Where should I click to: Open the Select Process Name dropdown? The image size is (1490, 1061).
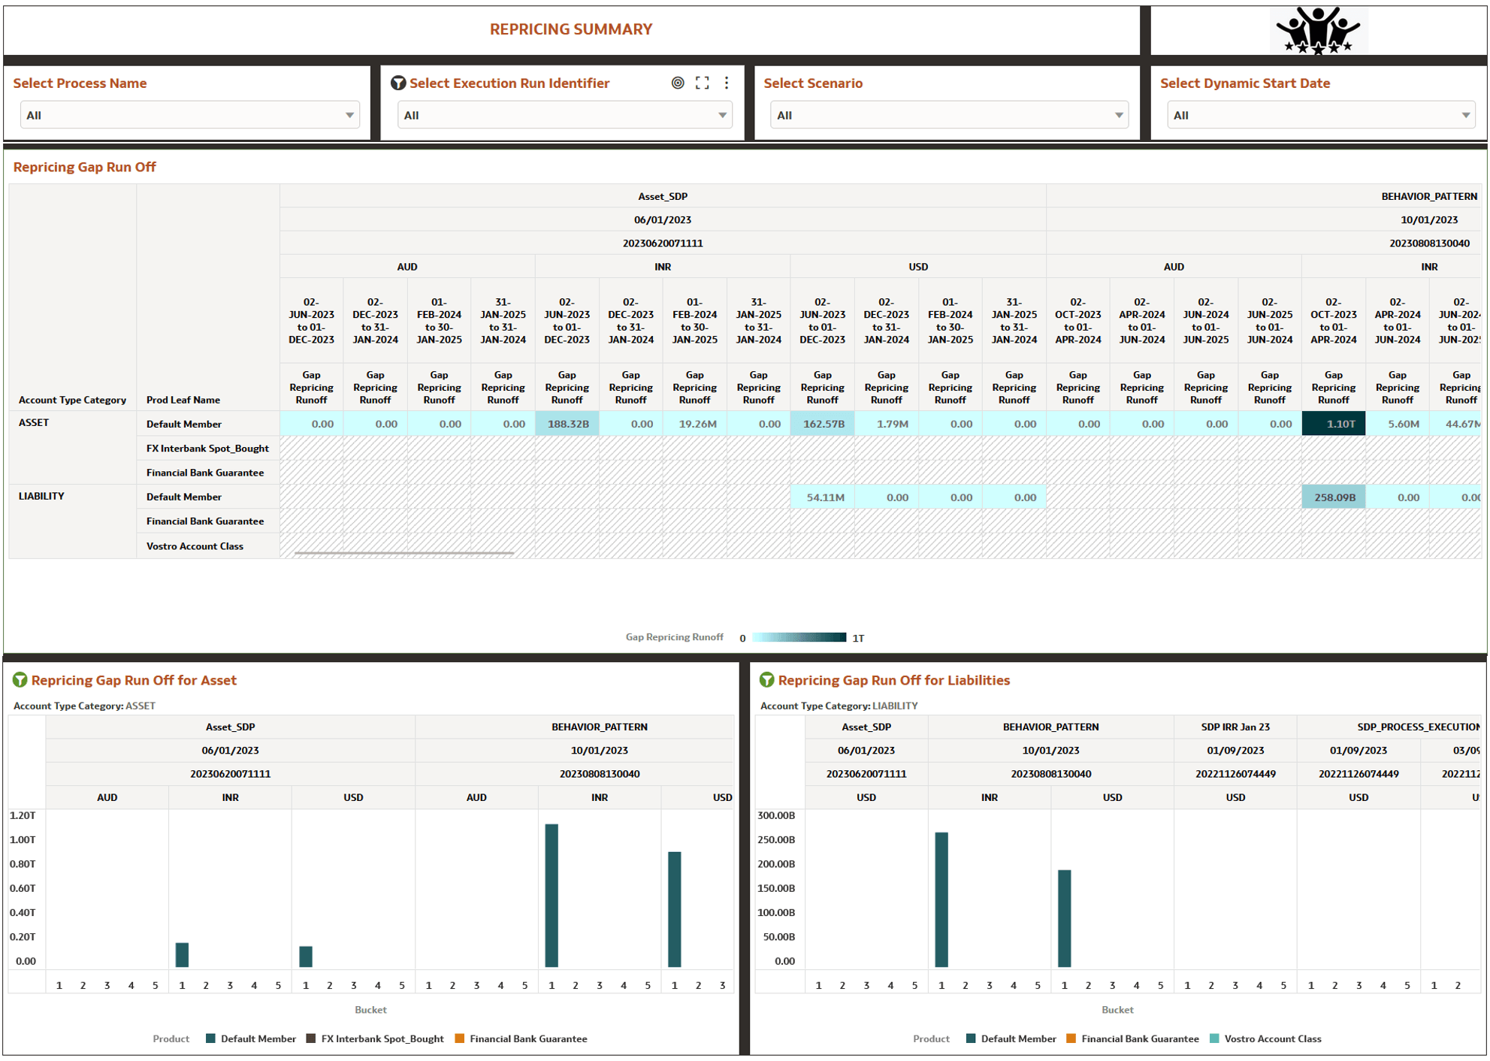[189, 114]
